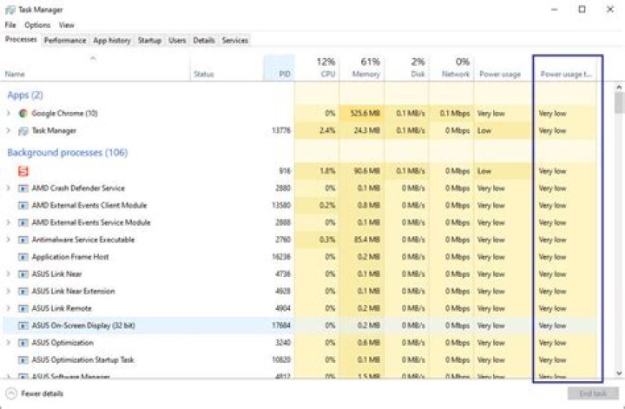Viewport: 625px width, 409px height.
Task: Click the ASUS Link Remote icon
Action: click(x=23, y=308)
